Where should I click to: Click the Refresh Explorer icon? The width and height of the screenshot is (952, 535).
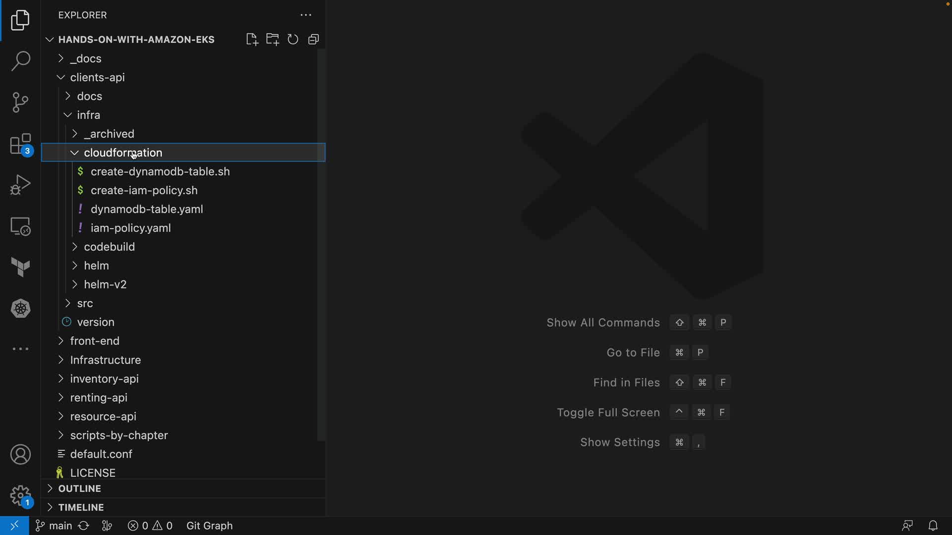pos(293,39)
